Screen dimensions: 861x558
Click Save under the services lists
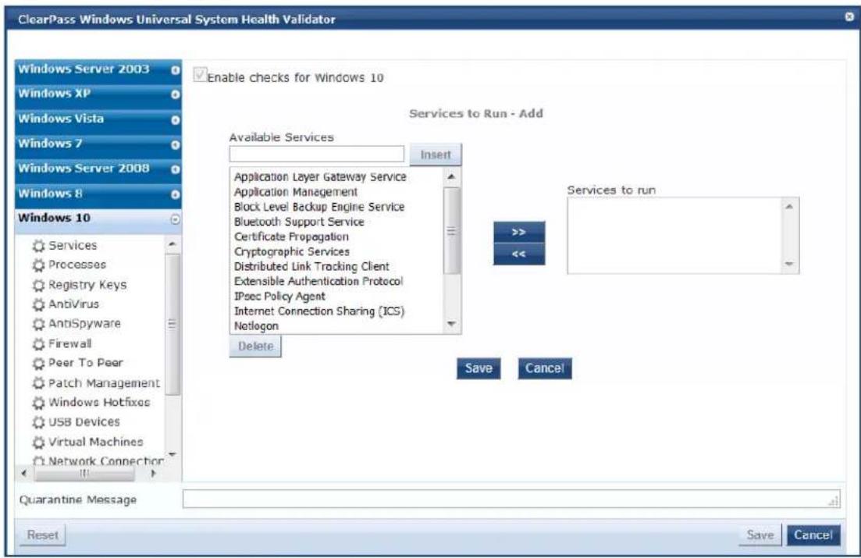click(479, 368)
